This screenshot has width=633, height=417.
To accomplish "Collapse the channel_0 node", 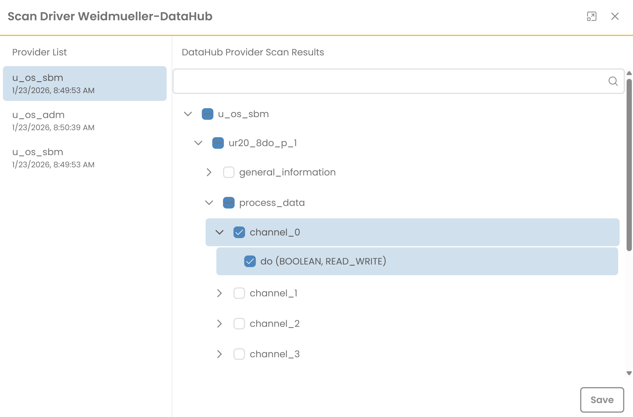I will point(220,232).
